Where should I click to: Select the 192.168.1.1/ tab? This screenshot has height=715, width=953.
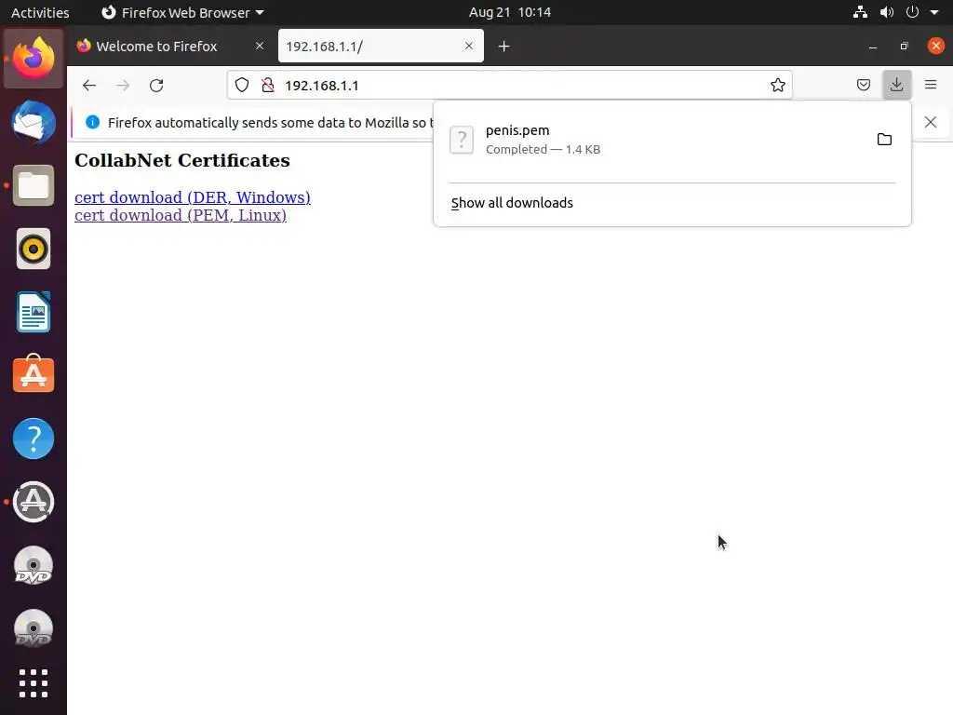coord(381,47)
